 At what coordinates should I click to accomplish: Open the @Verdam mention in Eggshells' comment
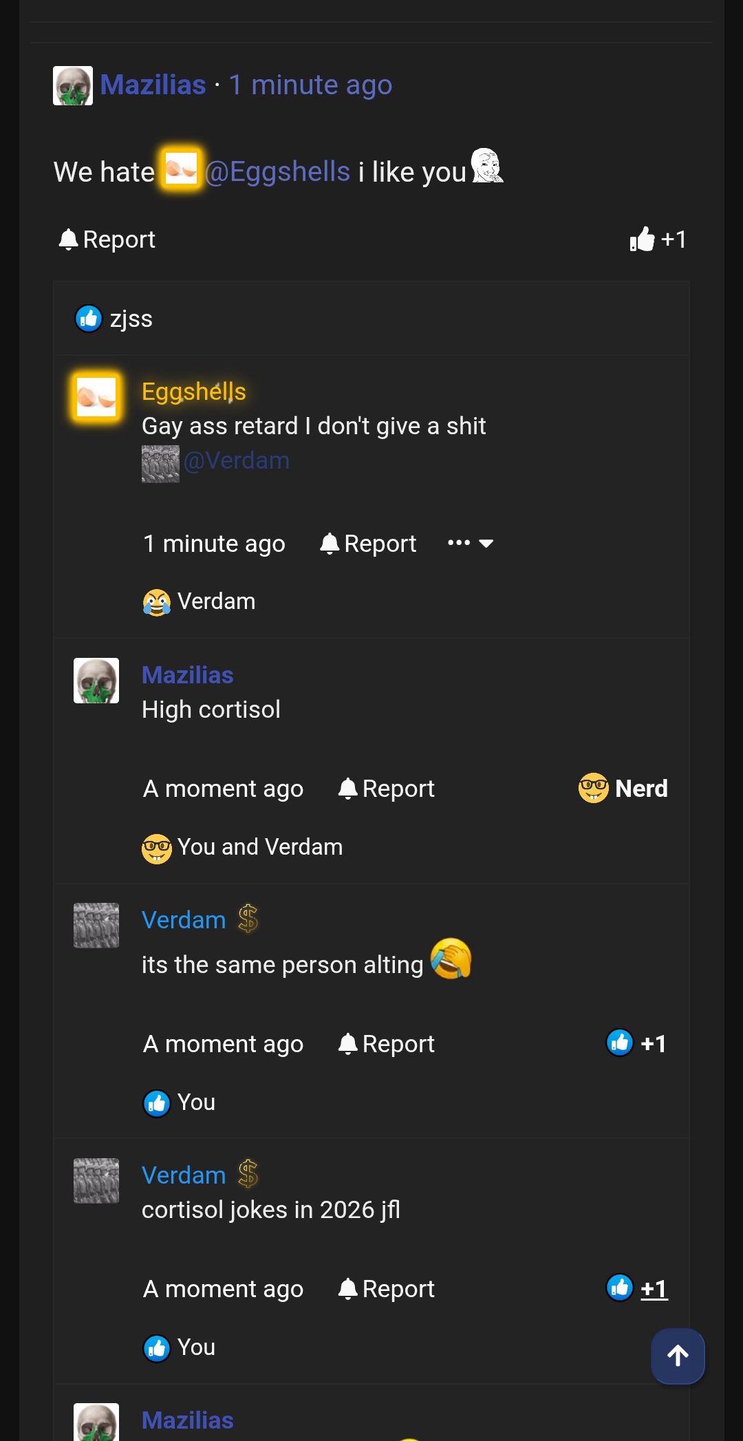237,460
